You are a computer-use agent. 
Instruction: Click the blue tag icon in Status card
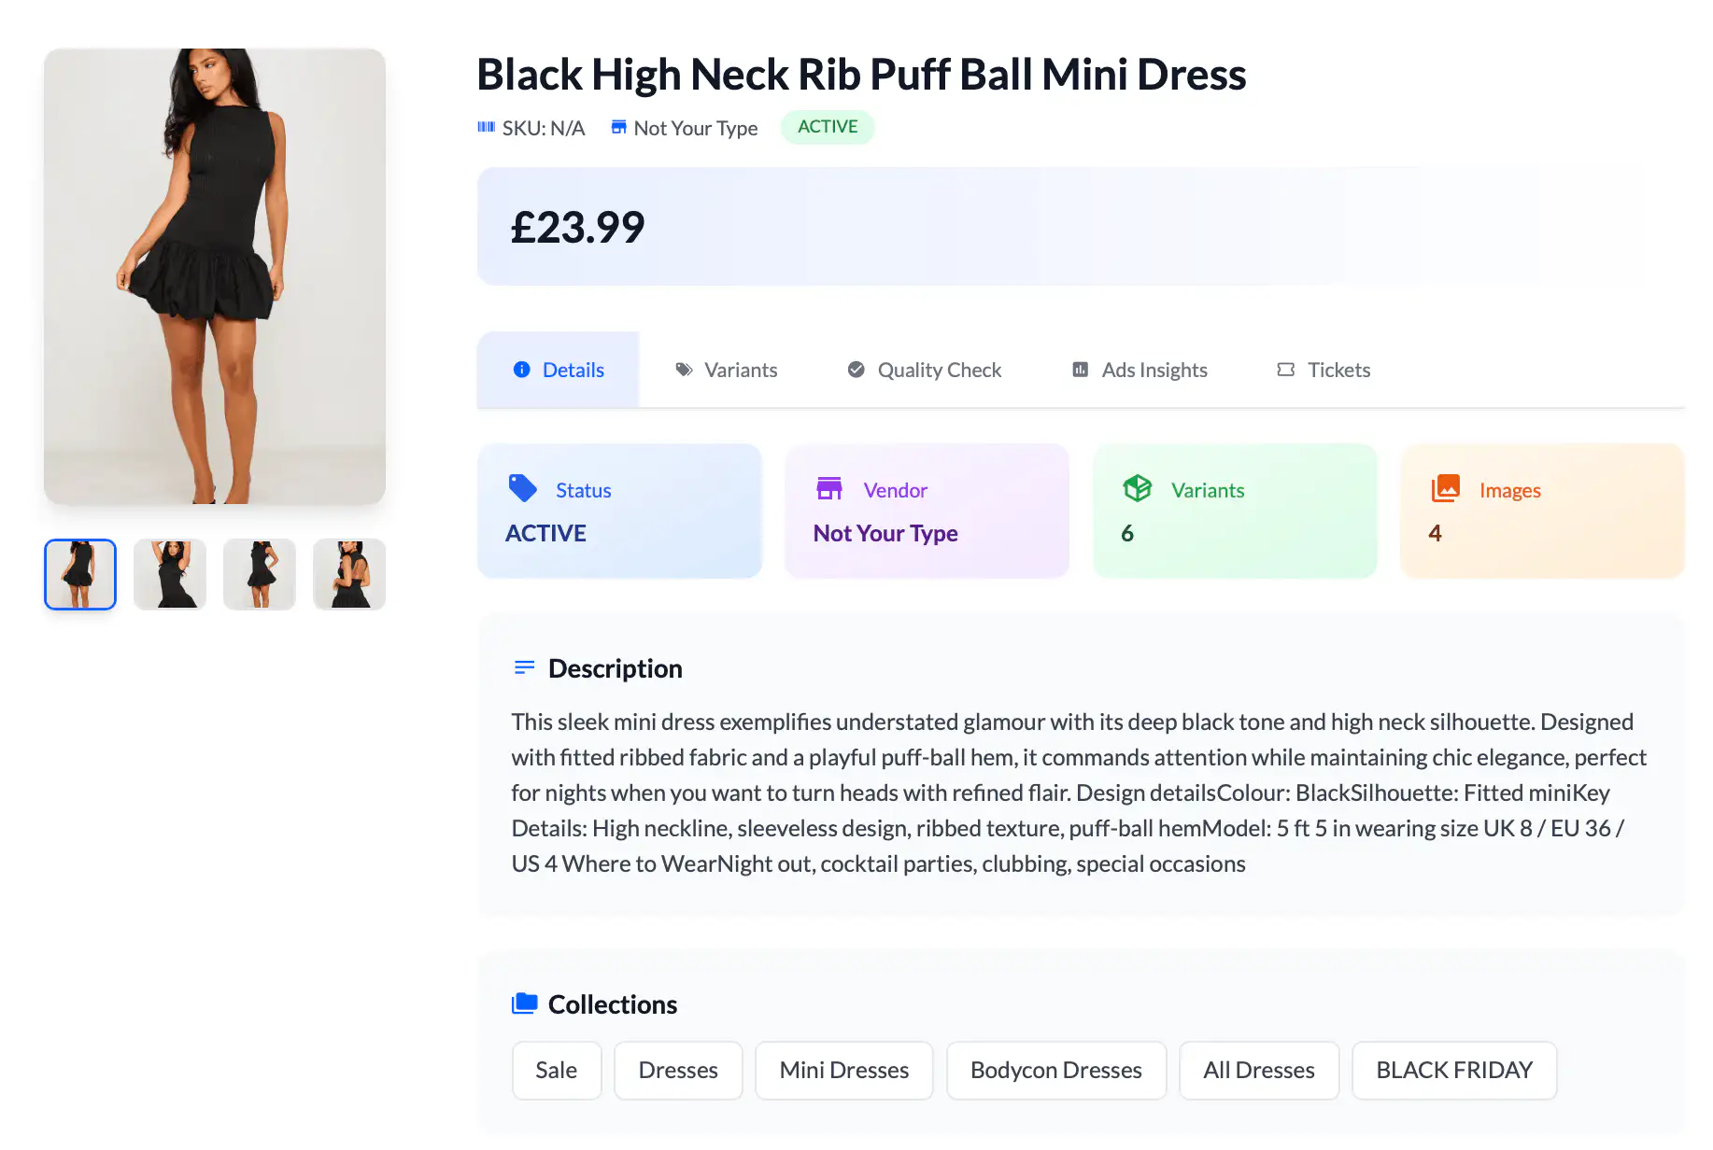tap(523, 488)
